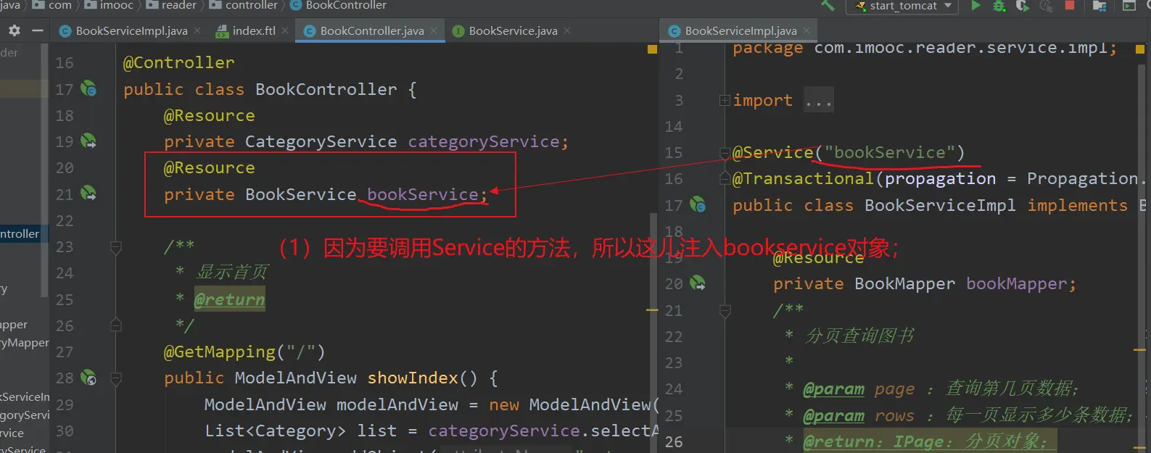The image size is (1151, 453).
Task: Close the BookController.java tab
Action: click(x=434, y=30)
